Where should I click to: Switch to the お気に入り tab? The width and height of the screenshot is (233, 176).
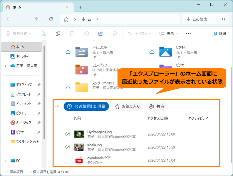pos(127,106)
